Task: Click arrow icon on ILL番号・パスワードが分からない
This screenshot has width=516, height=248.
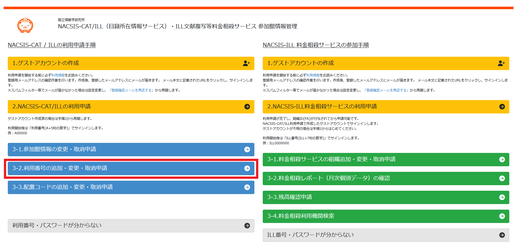Action: 502,235
